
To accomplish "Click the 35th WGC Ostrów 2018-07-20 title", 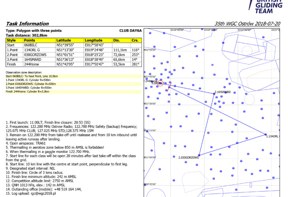I will (x=247, y=24).
